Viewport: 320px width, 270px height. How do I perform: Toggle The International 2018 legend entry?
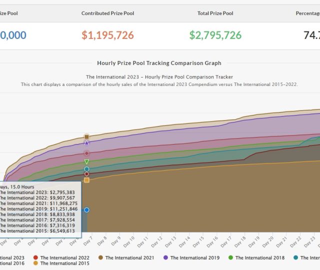[x=255, y=257]
